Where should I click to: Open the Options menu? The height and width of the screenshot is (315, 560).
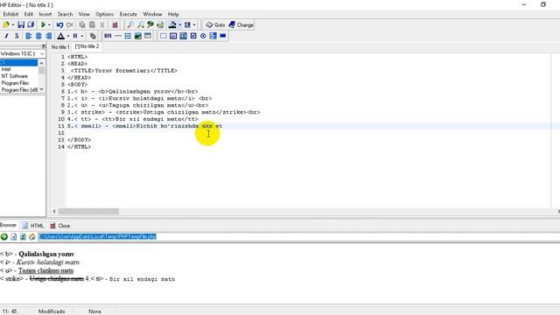[x=105, y=14]
